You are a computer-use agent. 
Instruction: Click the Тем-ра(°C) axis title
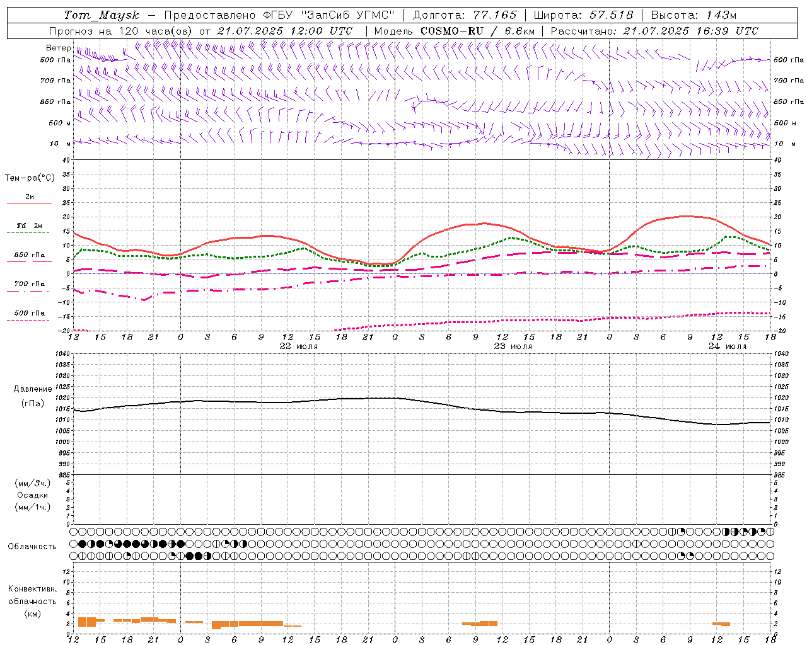coord(30,178)
